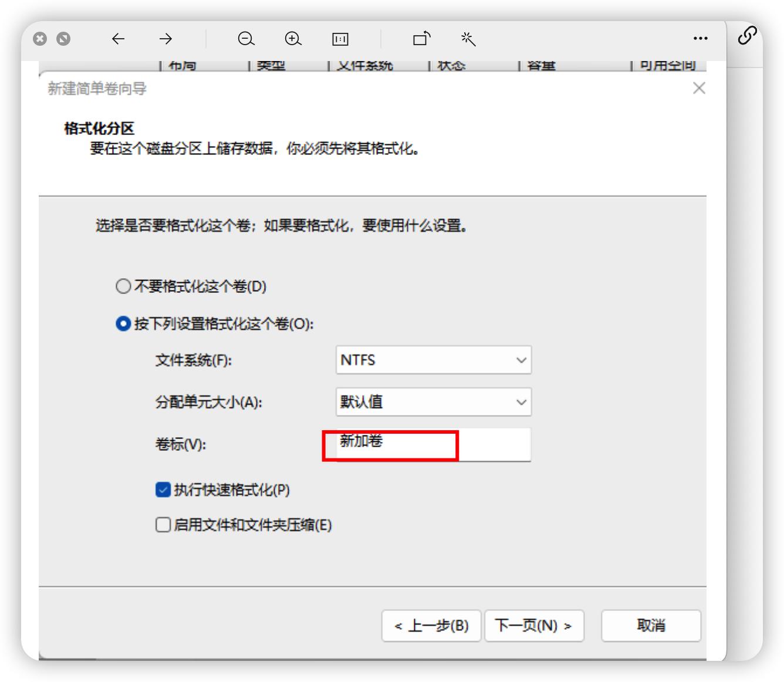This screenshot has height=682, width=784.
Task: Open the three-dots more options menu
Action: [x=700, y=38]
